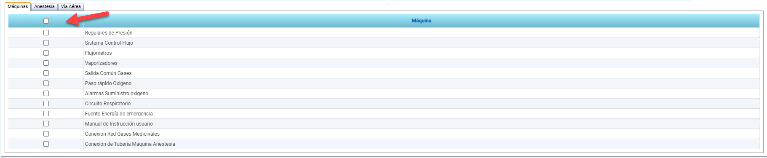Select the Máquinas tab
The image size is (767, 158).
tap(18, 7)
